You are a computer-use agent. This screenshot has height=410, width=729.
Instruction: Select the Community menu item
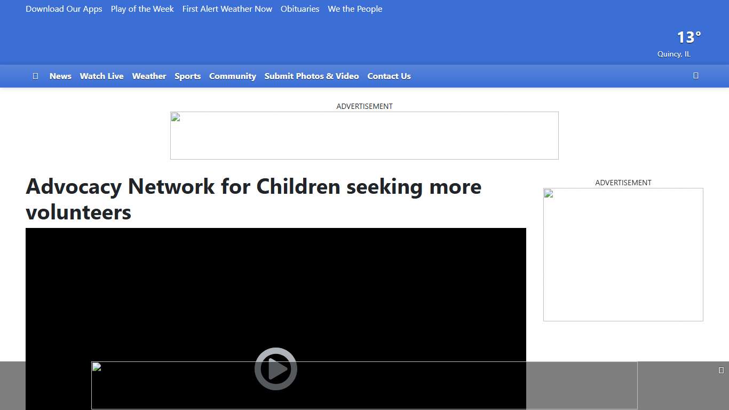232,76
